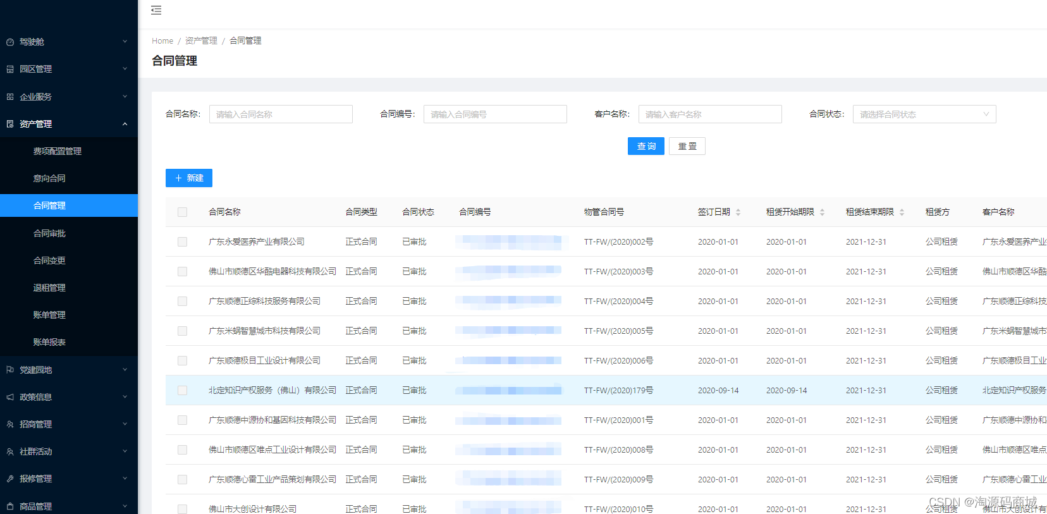Image resolution: width=1047 pixels, height=514 pixels.
Task: Expand the 企业服务 menu chevron
Action: click(x=125, y=97)
